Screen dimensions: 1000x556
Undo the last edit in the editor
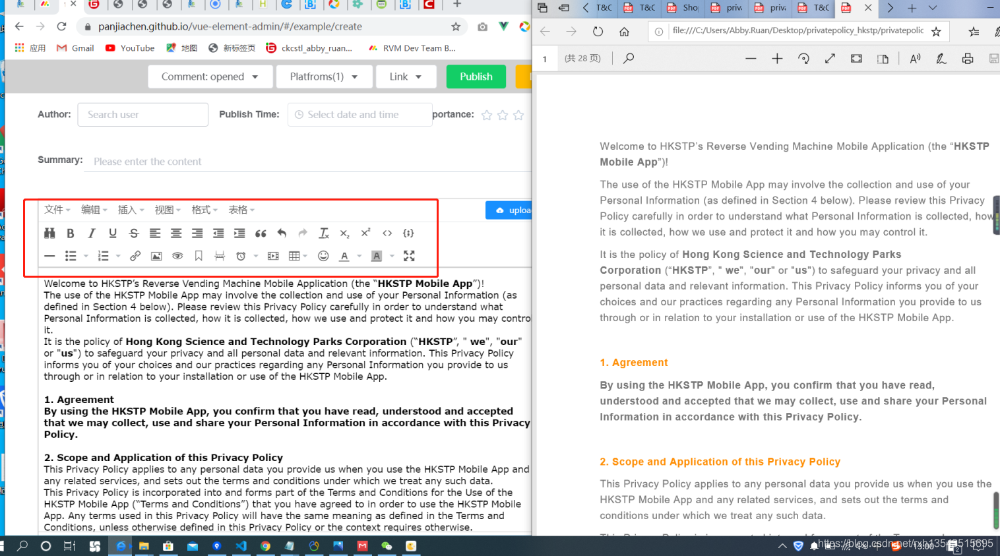pyautogui.click(x=282, y=233)
